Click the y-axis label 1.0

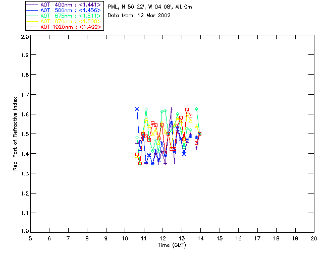[x=25, y=231]
